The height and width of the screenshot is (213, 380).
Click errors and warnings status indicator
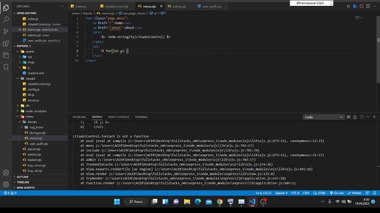coord(10,193)
